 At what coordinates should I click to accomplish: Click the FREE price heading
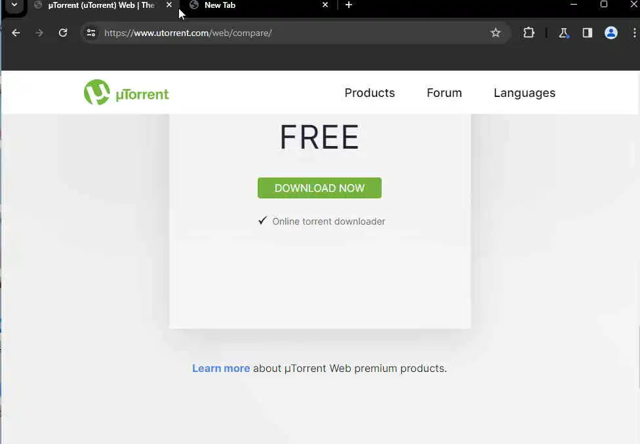[x=319, y=138]
